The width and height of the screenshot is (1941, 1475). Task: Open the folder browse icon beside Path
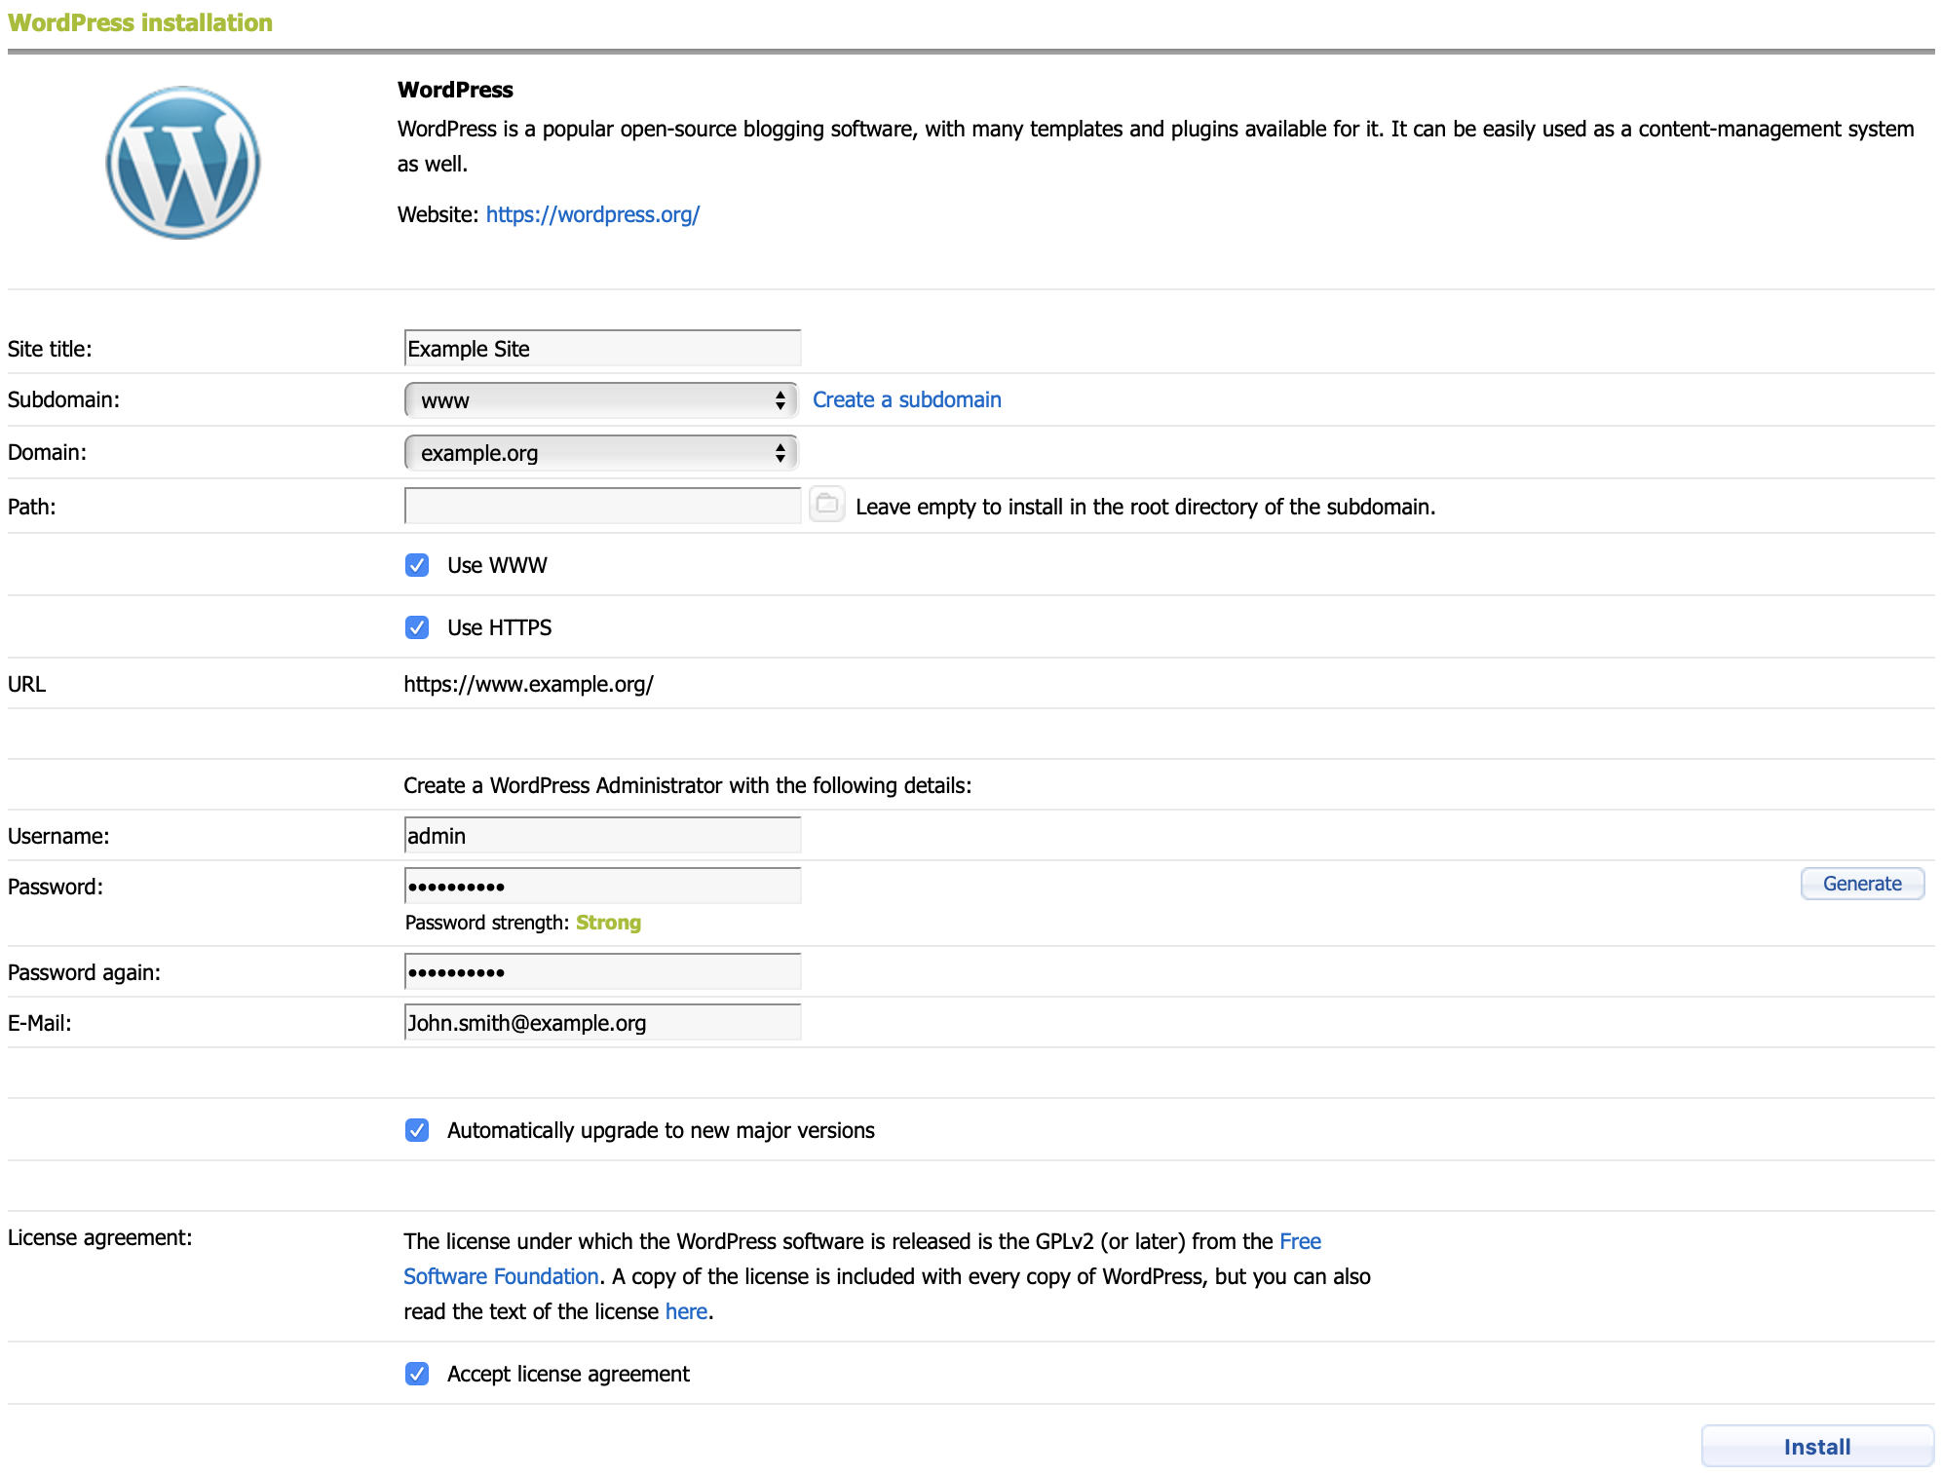[x=826, y=505]
